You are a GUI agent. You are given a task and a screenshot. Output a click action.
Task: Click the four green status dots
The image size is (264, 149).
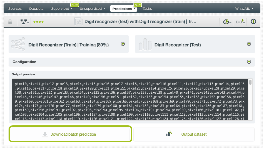click(x=38, y=22)
